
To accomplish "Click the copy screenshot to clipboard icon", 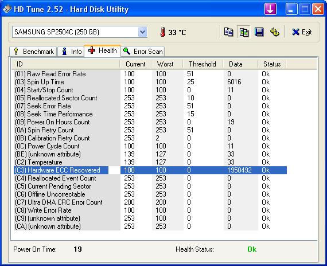I will tap(244, 32).
